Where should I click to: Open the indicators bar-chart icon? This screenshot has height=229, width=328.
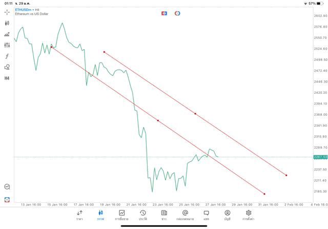click(x=7, y=34)
